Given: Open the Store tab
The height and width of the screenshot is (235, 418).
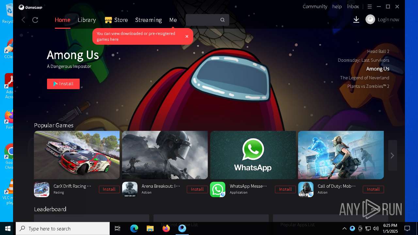Looking at the screenshot, I should pyautogui.click(x=116, y=20).
